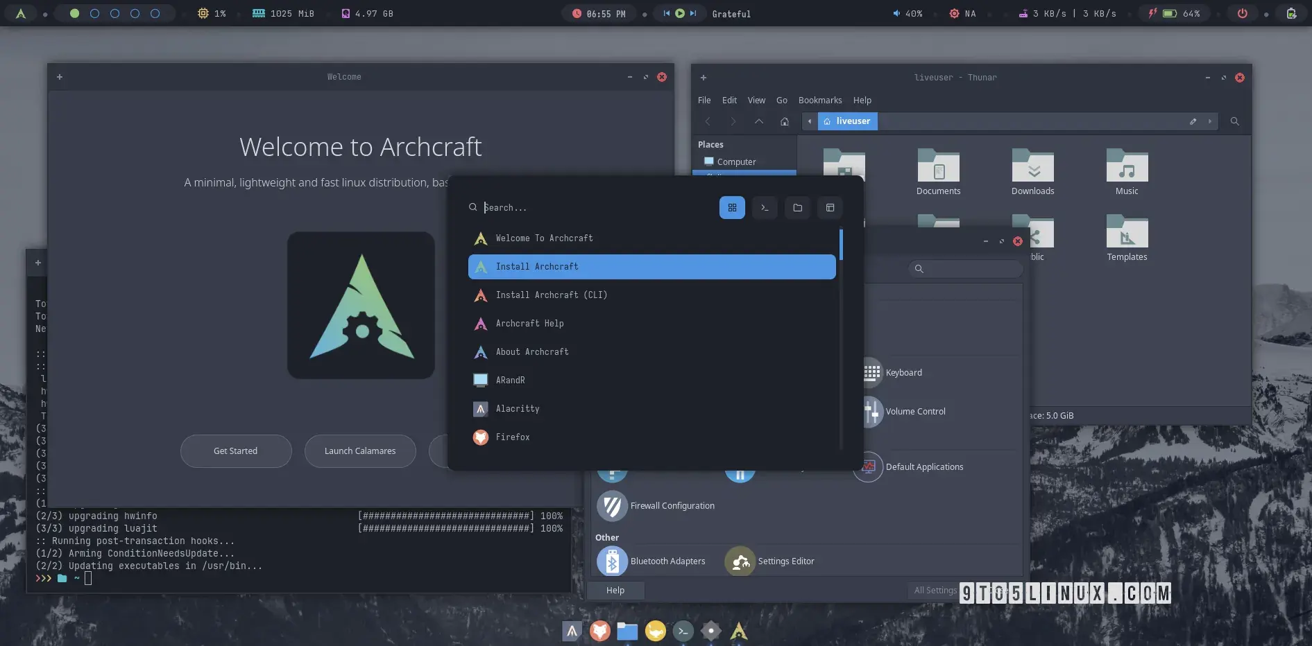Switch to the fourth workspace circle

tap(135, 13)
